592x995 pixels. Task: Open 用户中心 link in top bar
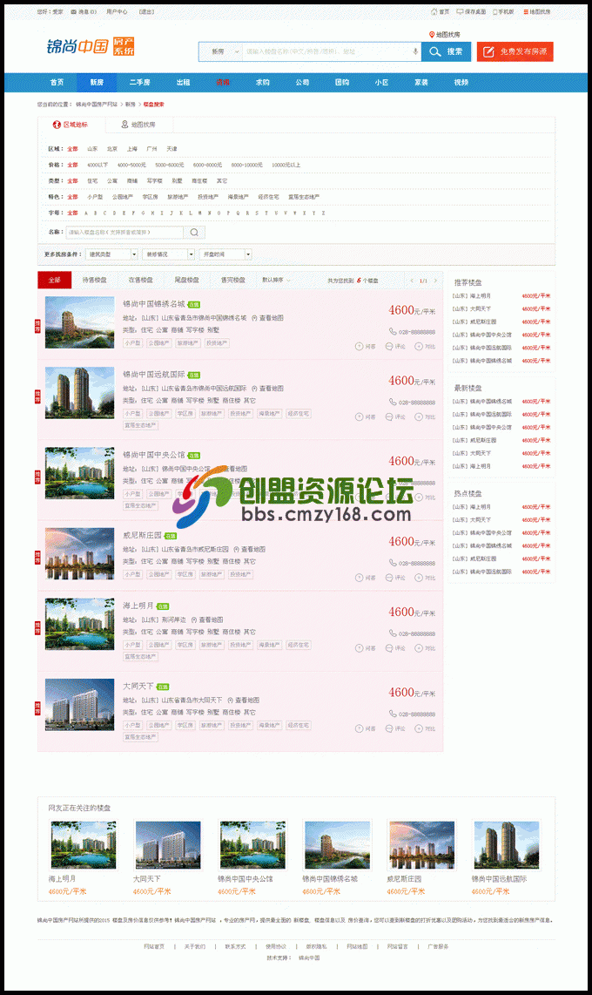coord(117,11)
